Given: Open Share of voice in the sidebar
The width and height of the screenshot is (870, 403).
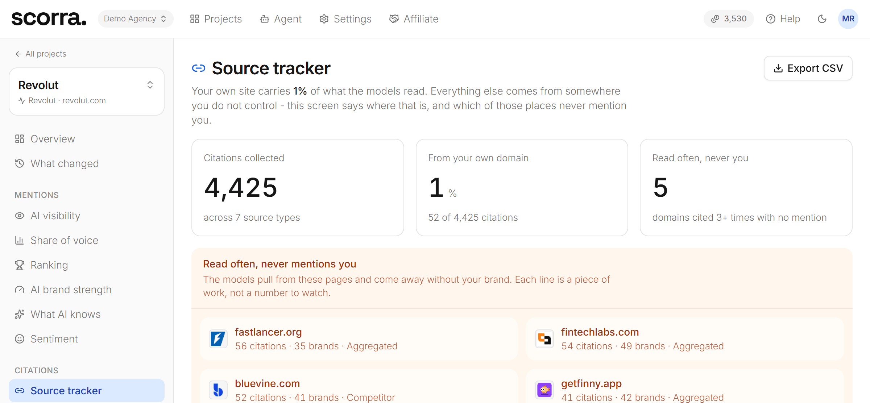Looking at the screenshot, I should click(x=87, y=240).
